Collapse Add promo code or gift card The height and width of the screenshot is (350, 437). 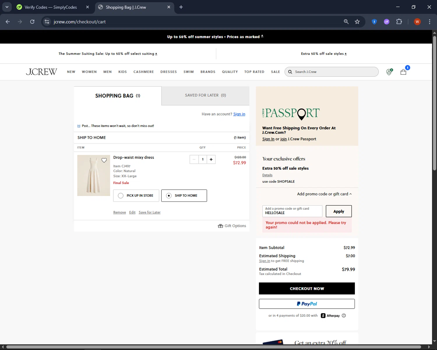(324, 194)
